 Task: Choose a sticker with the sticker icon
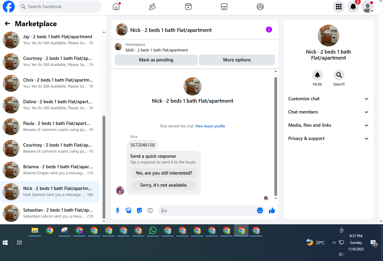pyautogui.click(x=139, y=210)
